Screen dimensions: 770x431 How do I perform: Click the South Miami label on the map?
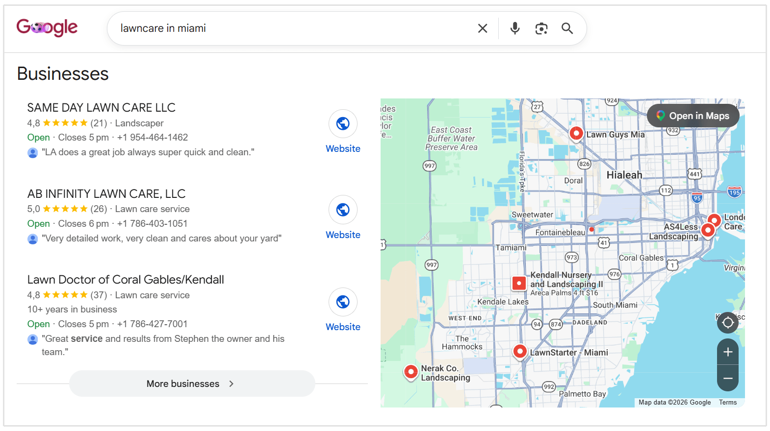click(x=615, y=305)
